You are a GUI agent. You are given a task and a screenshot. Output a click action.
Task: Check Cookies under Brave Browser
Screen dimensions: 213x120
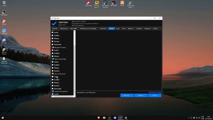(x=53, y=80)
